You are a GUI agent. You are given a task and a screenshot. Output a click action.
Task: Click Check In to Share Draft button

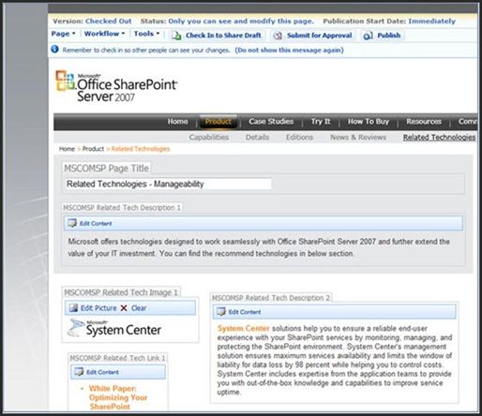click(x=217, y=36)
